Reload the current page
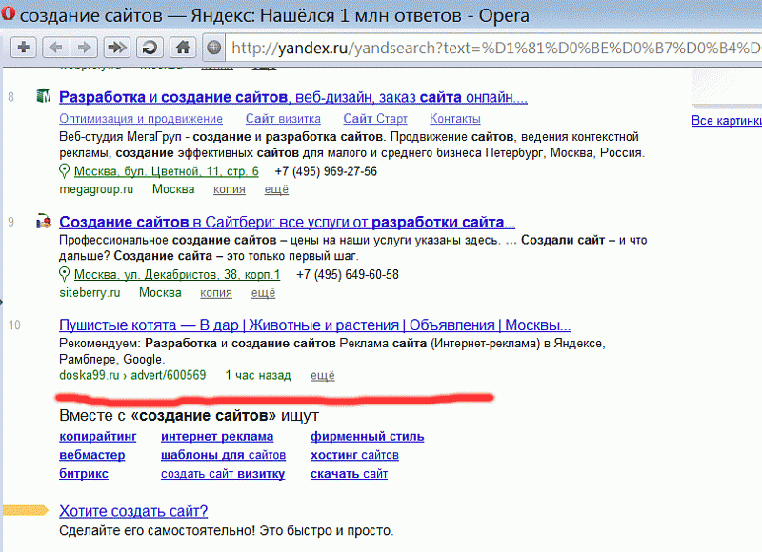The width and height of the screenshot is (762, 552). point(150,47)
